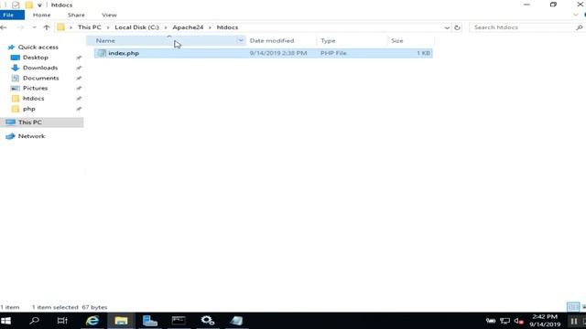This screenshot has width=586, height=329.
Task: Select htdocs in the address breadcrumb
Action: [227, 27]
